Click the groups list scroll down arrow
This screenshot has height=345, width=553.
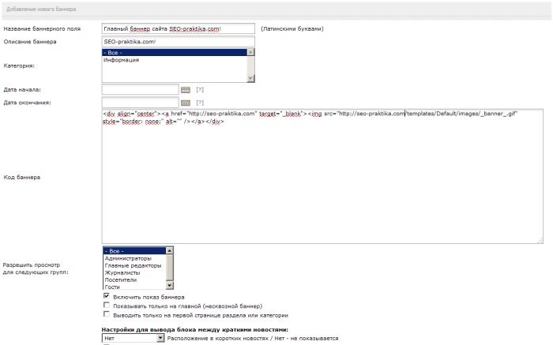(x=169, y=286)
